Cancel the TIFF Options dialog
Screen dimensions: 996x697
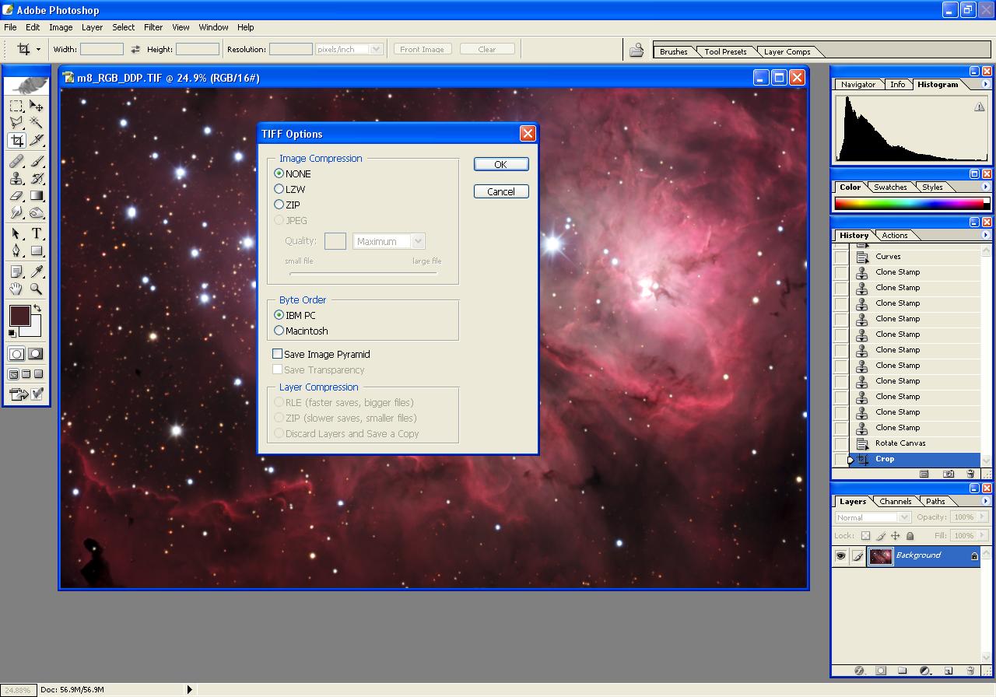500,191
